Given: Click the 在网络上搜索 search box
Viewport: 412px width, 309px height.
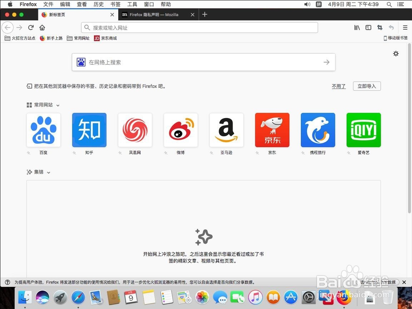Looking at the screenshot, I should [204, 62].
